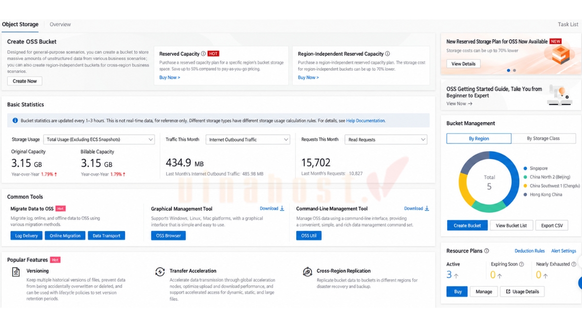The width and height of the screenshot is (582, 327).
Task: Switch to the Overview tab
Action: coord(60,24)
